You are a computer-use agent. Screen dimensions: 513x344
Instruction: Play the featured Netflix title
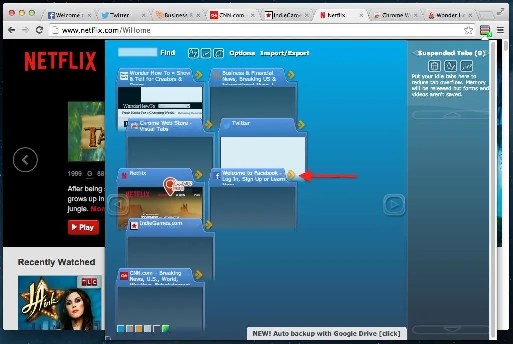pyautogui.click(x=83, y=227)
